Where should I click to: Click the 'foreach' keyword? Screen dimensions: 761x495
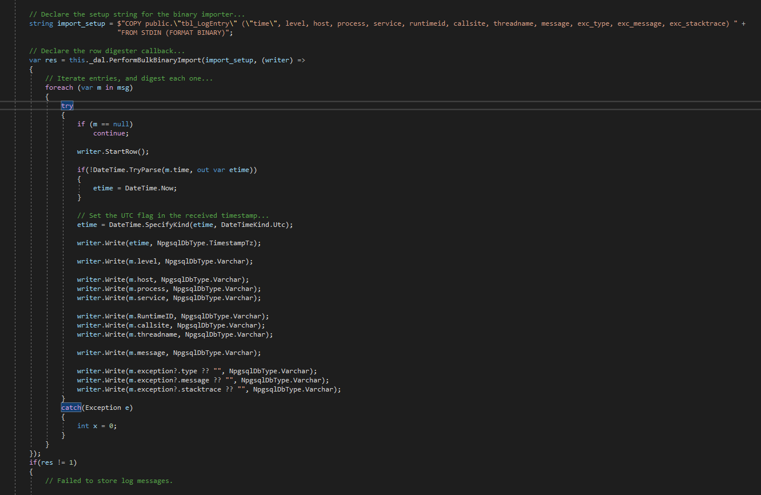[59, 87]
